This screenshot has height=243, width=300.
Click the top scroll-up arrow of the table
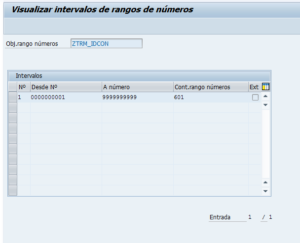(265, 97)
